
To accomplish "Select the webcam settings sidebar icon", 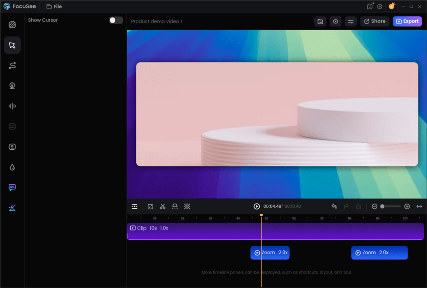I will click(12, 86).
